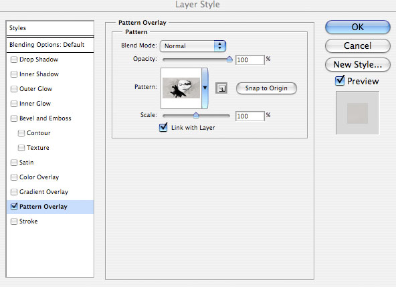Create new preset from current pattern icon

(x=221, y=88)
